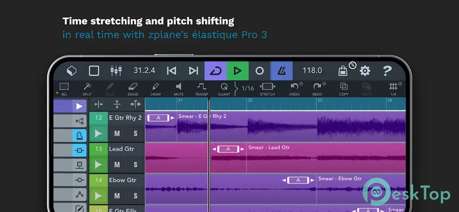Choose the MUTE speaker tool
This screenshot has height=212, width=459.
tap(178, 89)
